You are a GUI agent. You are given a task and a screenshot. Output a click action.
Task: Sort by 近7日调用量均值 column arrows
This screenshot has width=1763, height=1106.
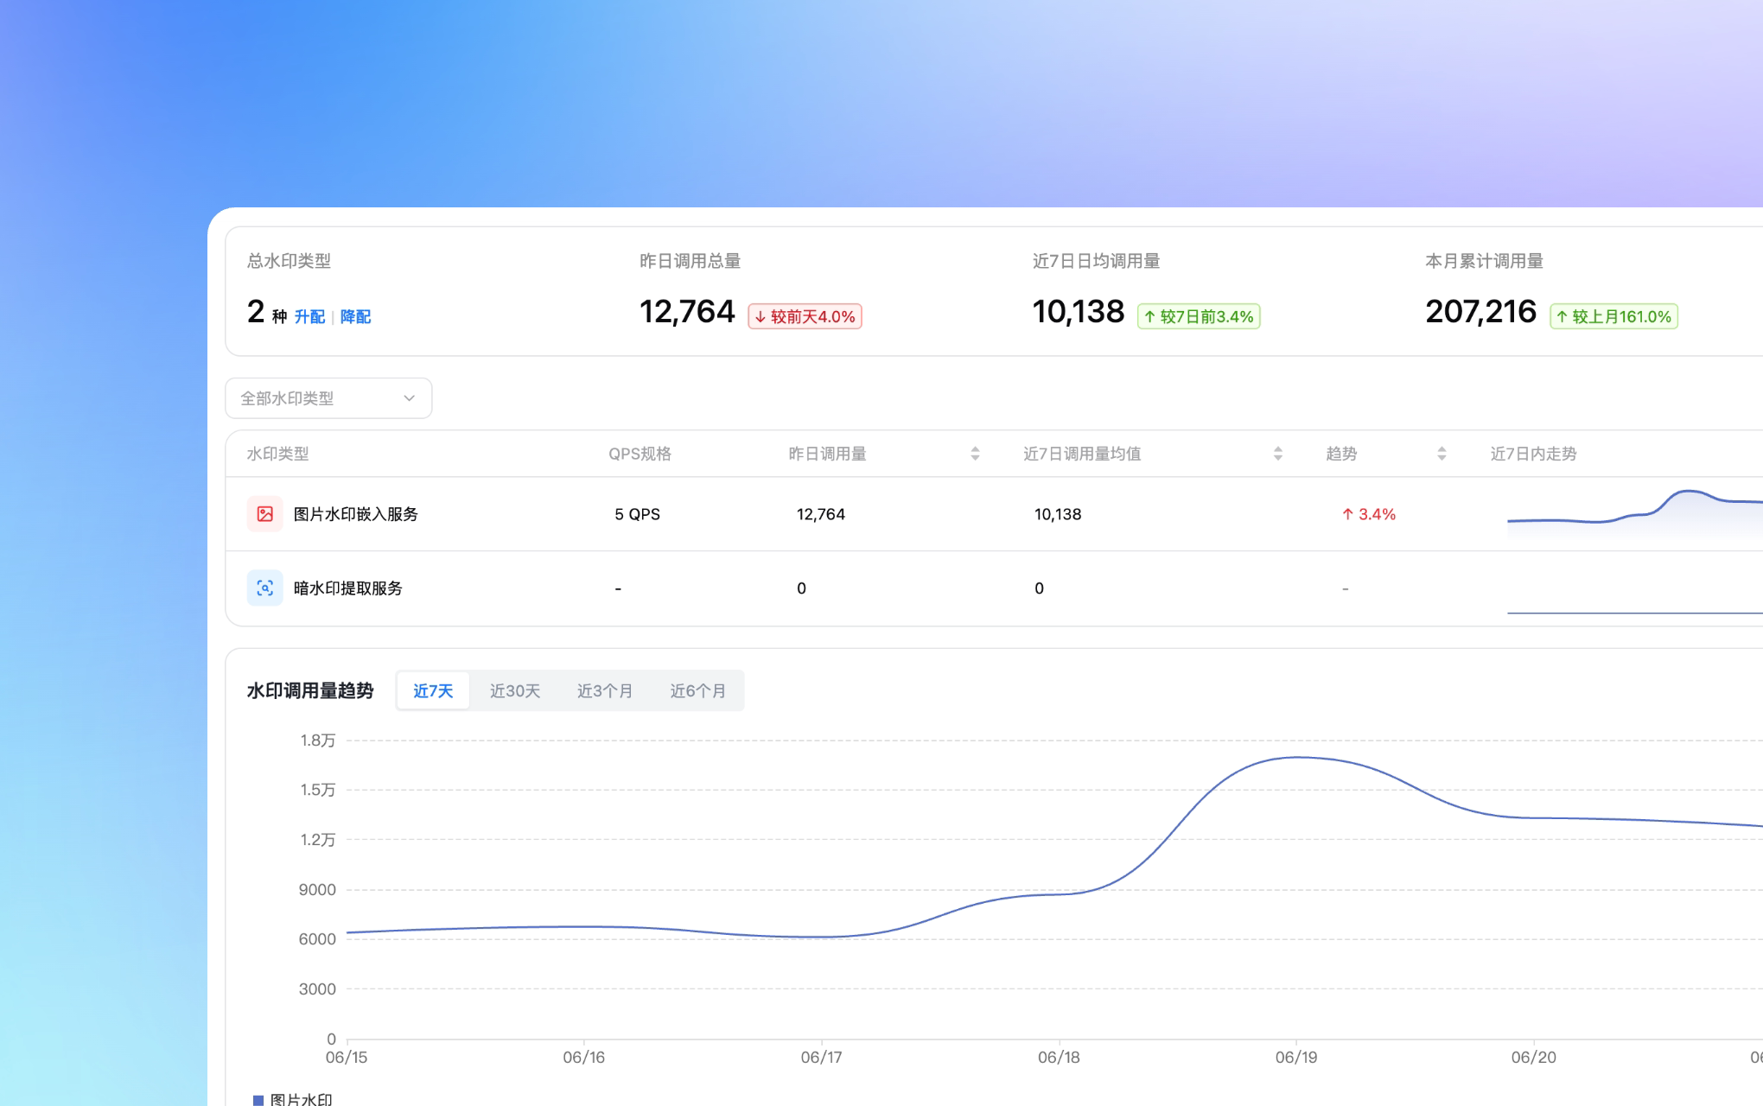pos(1278,454)
